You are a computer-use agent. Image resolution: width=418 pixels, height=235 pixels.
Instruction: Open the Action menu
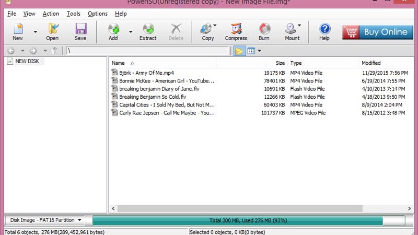coord(51,14)
